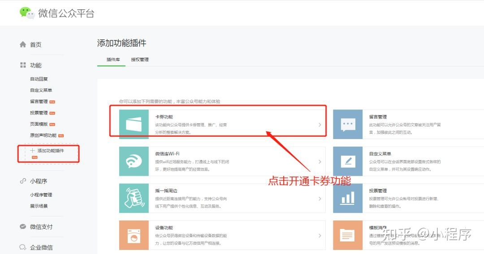
Task: Expand the 卡券功能 row chevron arrow
Action: (x=320, y=124)
